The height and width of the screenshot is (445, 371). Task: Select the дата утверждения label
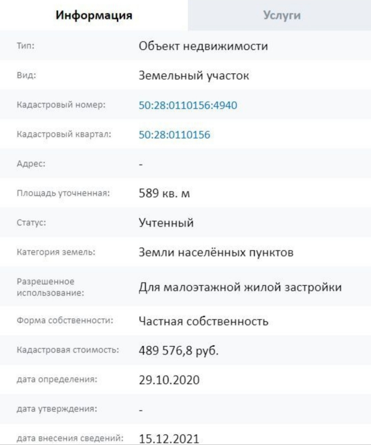[x=57, y=409]
